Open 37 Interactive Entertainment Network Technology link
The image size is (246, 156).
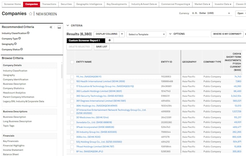111,112
